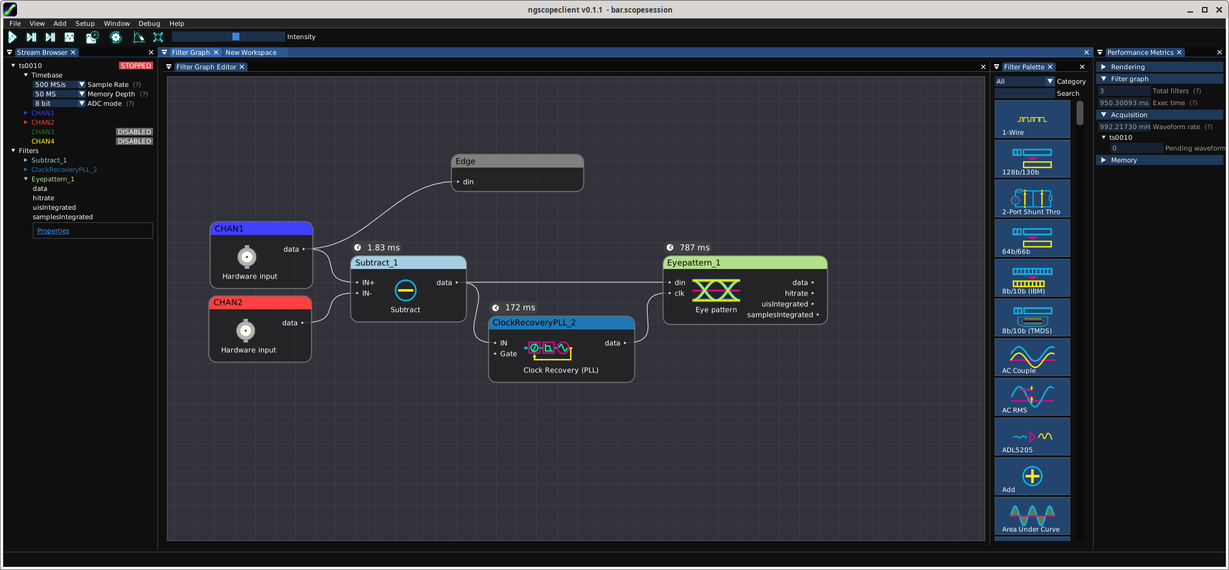Click the start trigger play icon
Screen dimensions: 1229x570
pyautogui.click(x=12, y=37)
